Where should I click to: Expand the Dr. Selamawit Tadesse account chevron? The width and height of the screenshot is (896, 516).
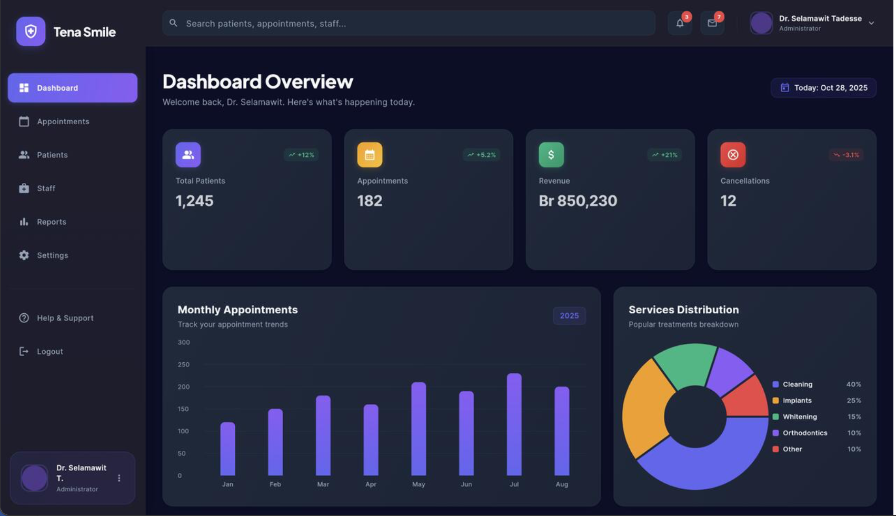[x=871, y=23]
